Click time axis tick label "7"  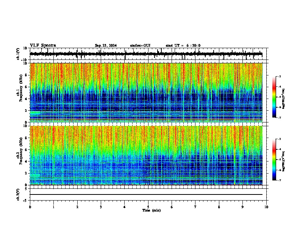(x=195, y=207)
